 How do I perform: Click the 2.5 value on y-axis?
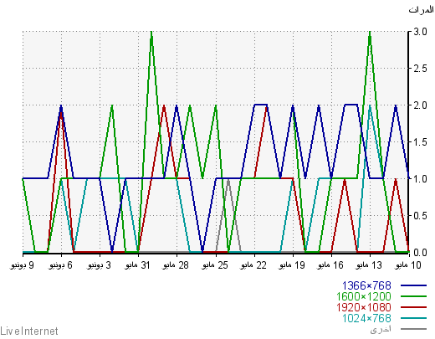tap(420, 69)
